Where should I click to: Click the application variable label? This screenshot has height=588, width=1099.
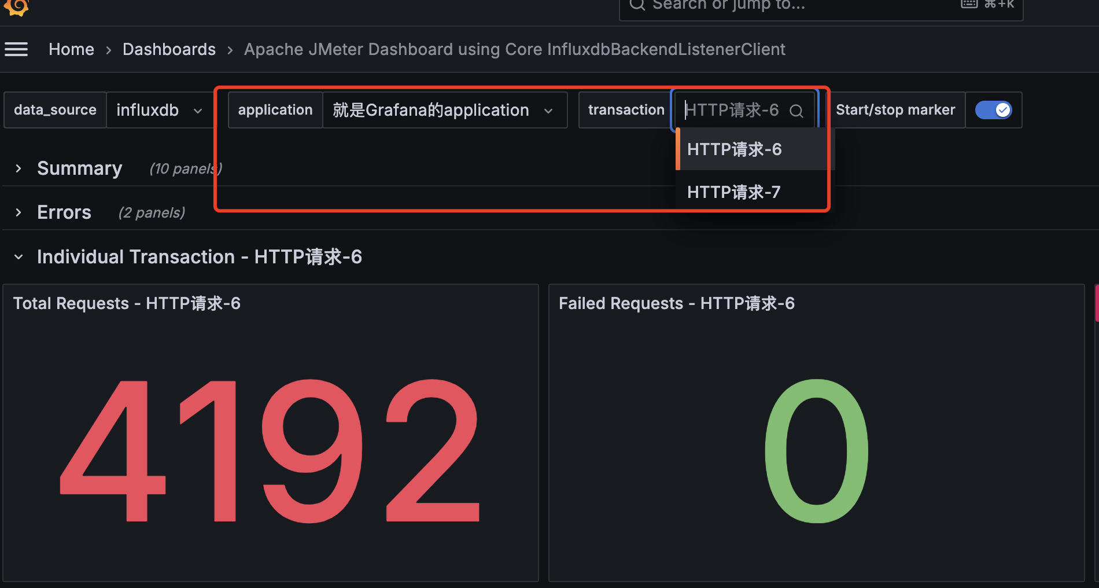pos(275,110)
